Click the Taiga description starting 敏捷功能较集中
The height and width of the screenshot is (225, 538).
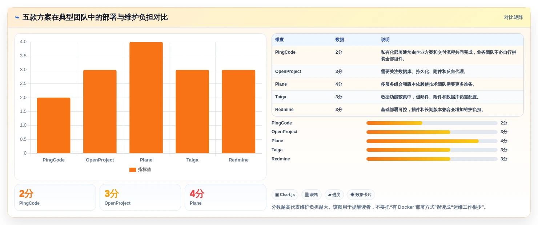click(x=431, y=97)
